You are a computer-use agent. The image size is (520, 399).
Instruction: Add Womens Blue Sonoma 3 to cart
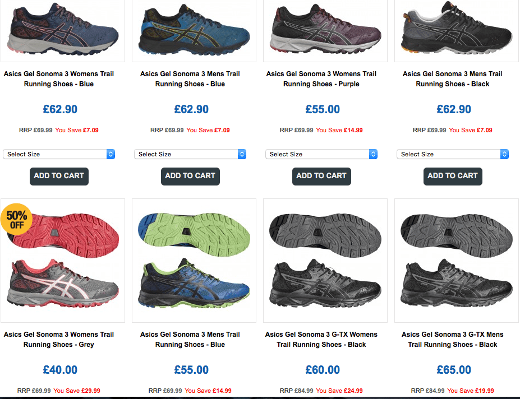point(59,177)
